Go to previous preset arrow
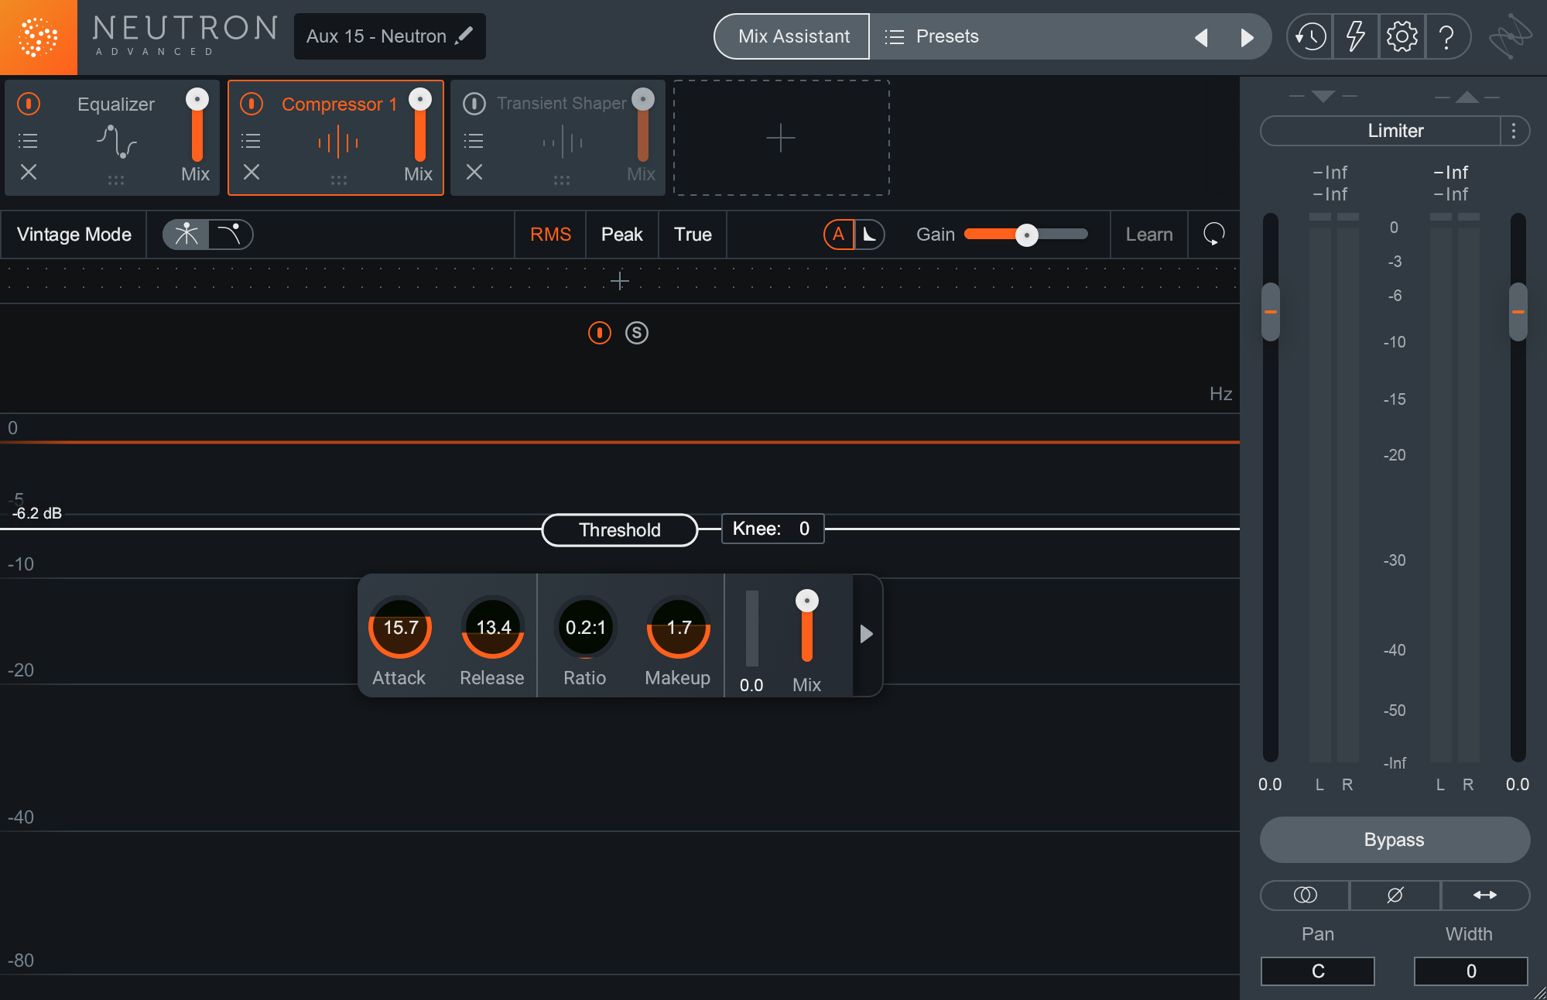 click(x=1201, y=37)
